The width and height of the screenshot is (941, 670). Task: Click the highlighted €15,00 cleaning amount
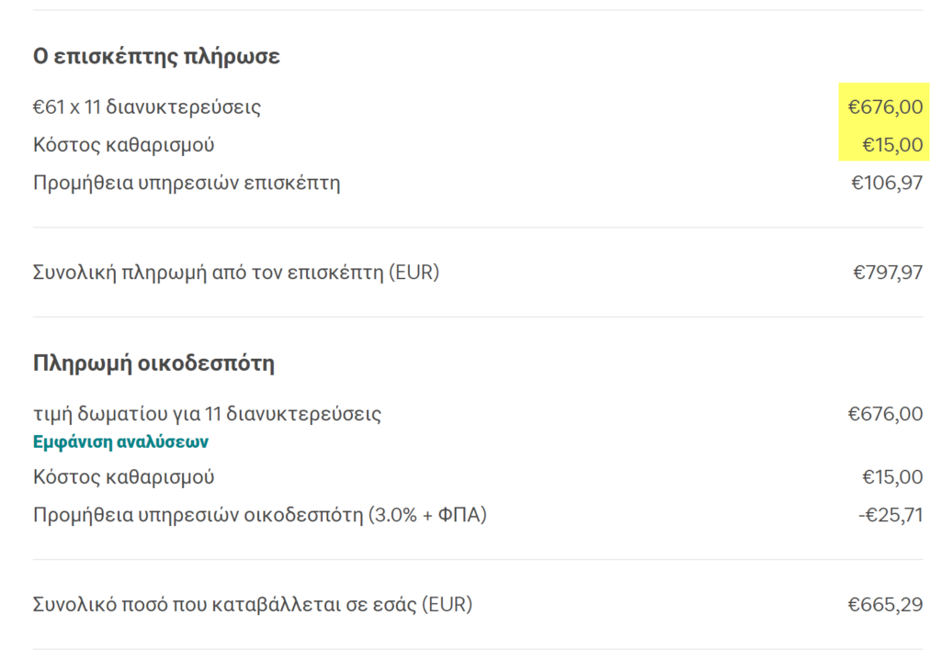tap(892, 144)
